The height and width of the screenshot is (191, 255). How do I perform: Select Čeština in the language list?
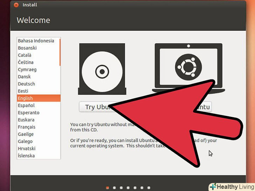click(x=38, y=62)
